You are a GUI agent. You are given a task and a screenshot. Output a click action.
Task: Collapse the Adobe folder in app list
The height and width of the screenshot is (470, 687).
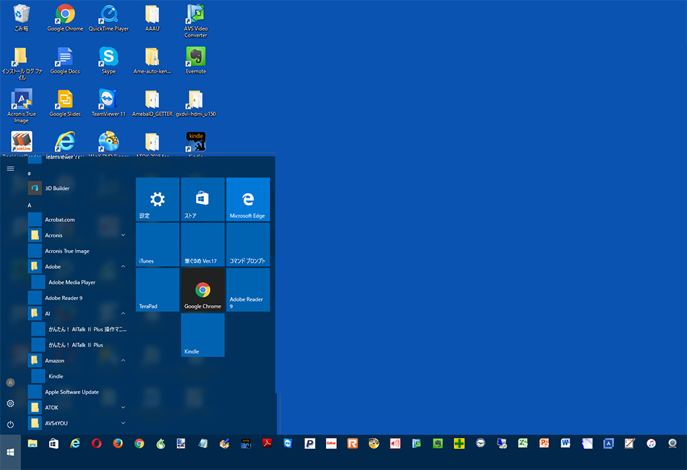[123, 266]
